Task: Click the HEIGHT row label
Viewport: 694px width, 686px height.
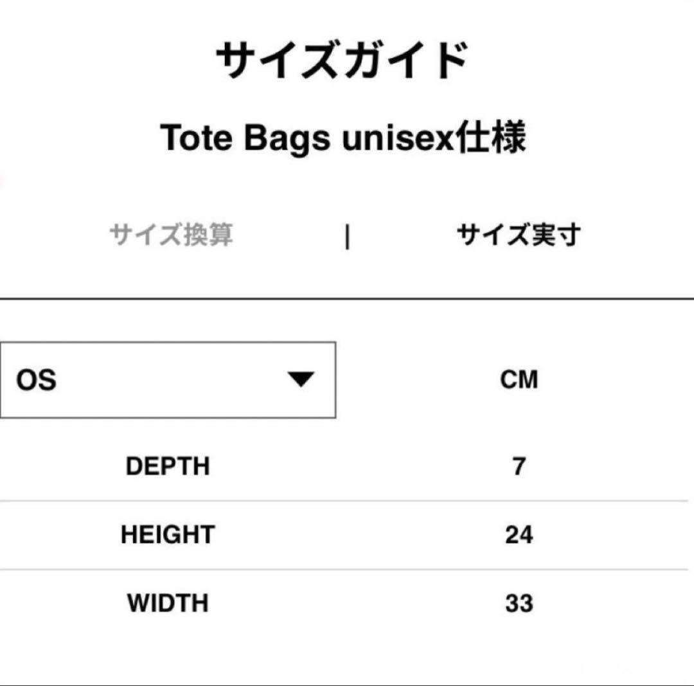Action: 166,534
